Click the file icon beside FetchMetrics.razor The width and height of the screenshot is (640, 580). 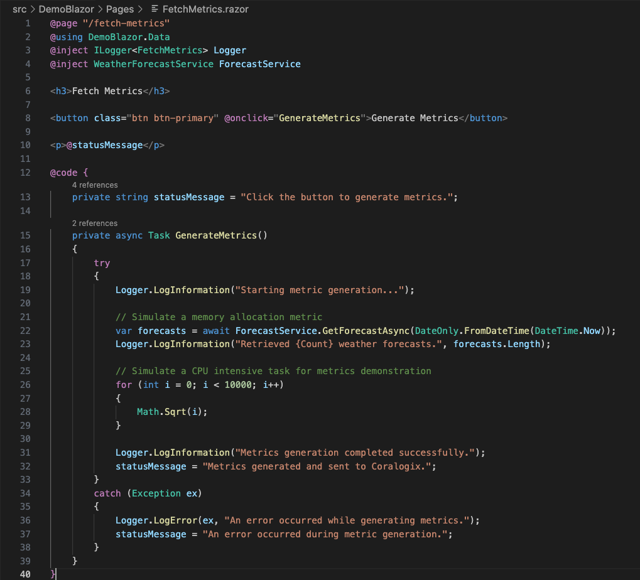click(155, 9)
